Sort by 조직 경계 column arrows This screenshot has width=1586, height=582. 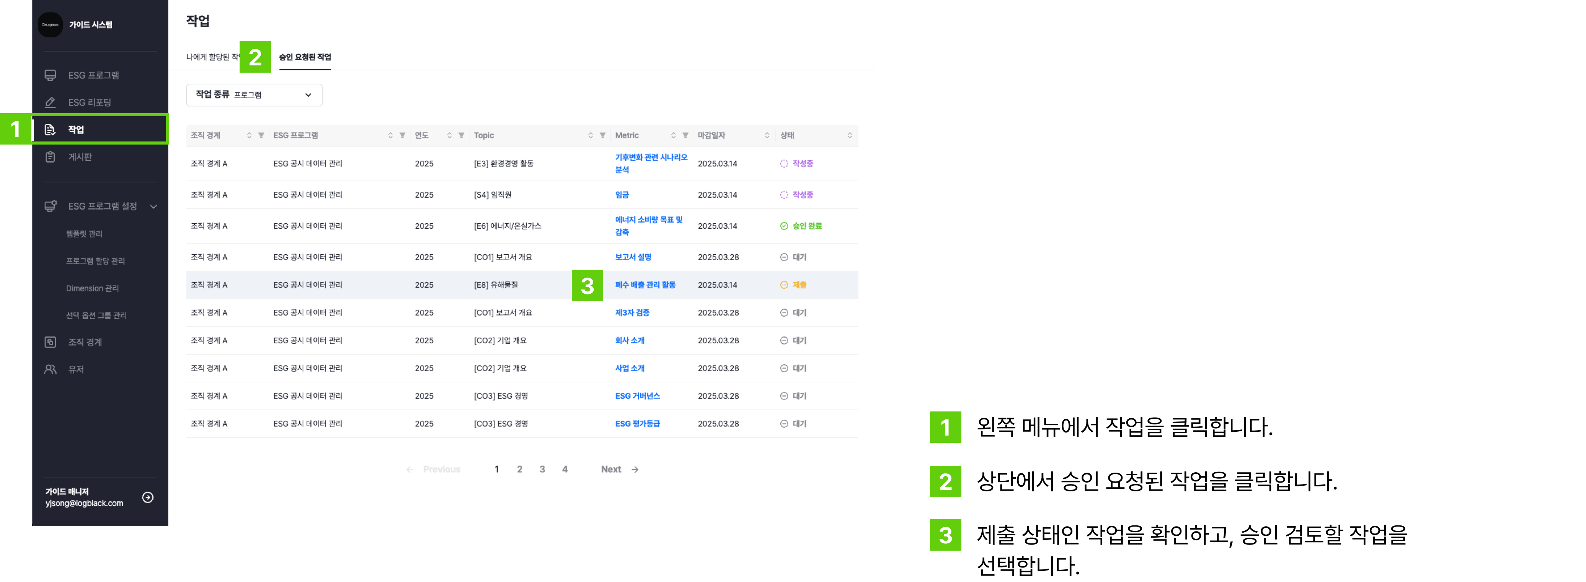(250, 135)
